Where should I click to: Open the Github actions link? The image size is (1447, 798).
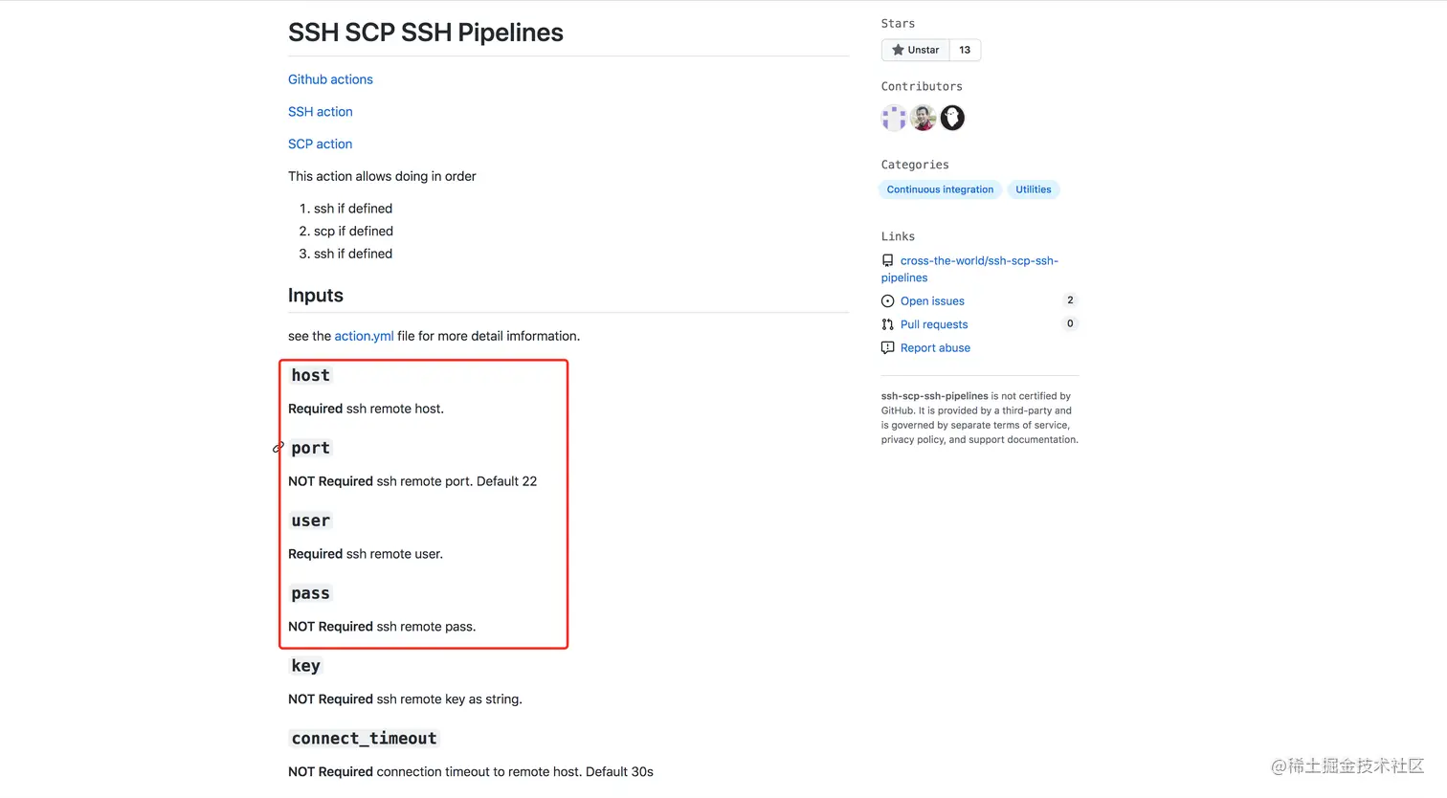(330, 79)
